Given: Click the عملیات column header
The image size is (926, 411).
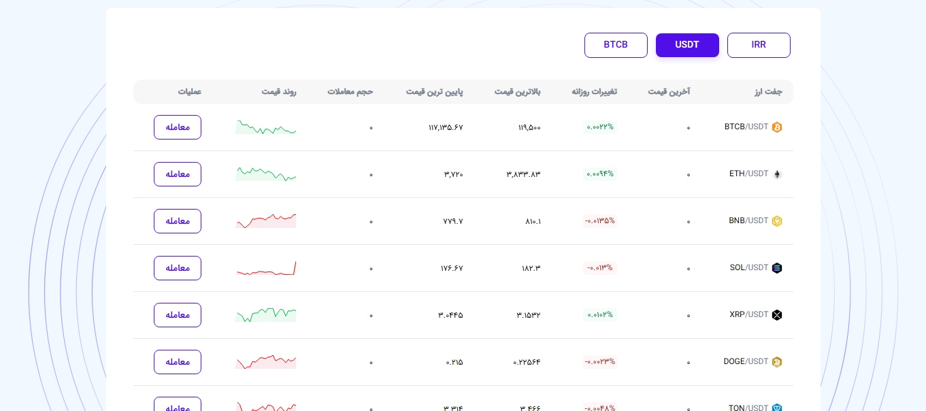Looking at the screenshot, I should (190, 92).
